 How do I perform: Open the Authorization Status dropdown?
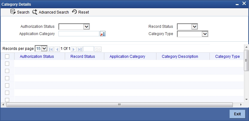(x=74, y=27)
